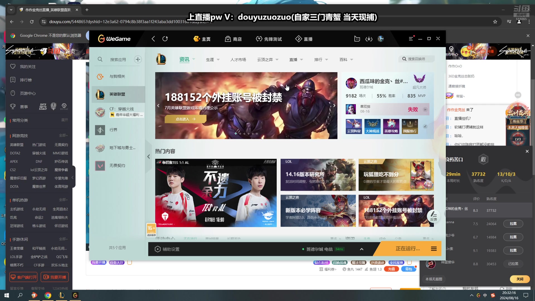The height and width of the screenshot is (301, 535).
Task: Open Windows Start menu
Action: [7, 295]
